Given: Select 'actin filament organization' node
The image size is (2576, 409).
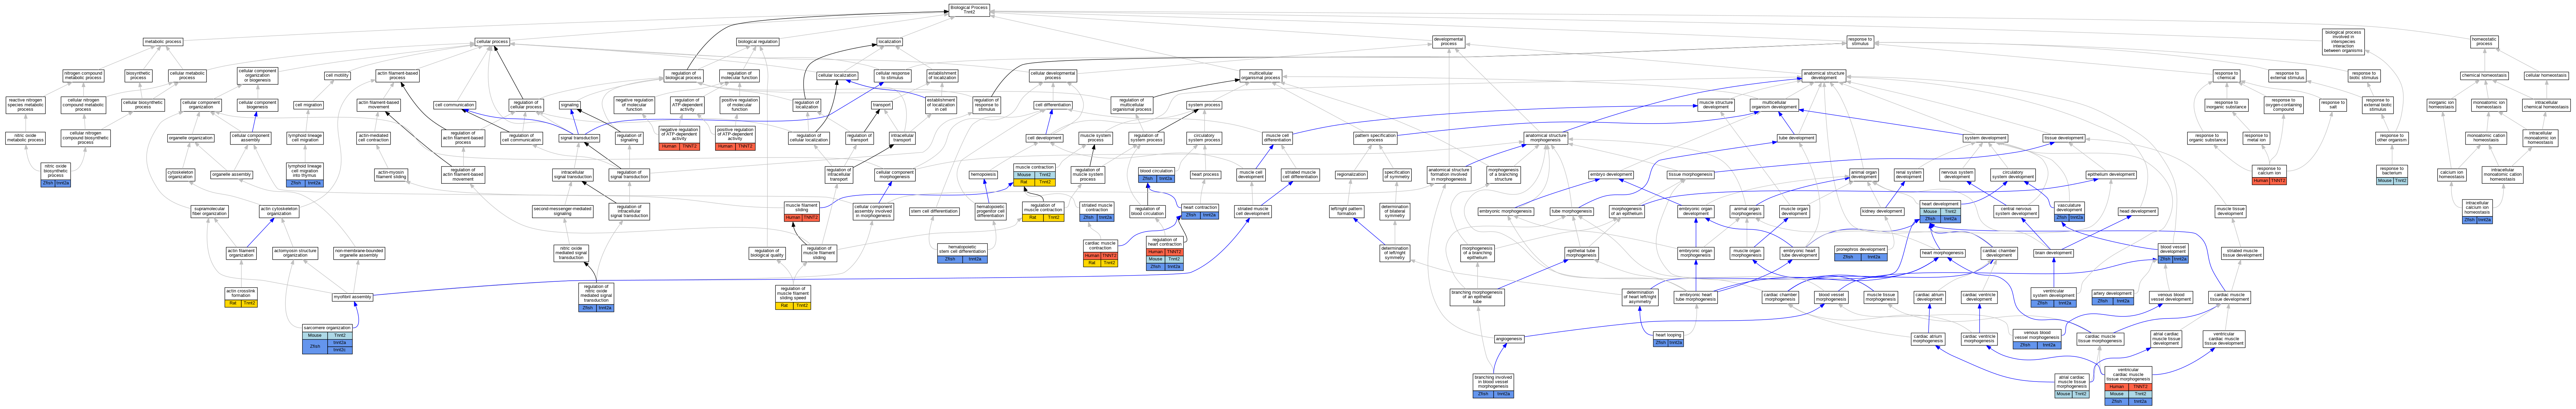Looking at the screenshot, I should (241, 253).
